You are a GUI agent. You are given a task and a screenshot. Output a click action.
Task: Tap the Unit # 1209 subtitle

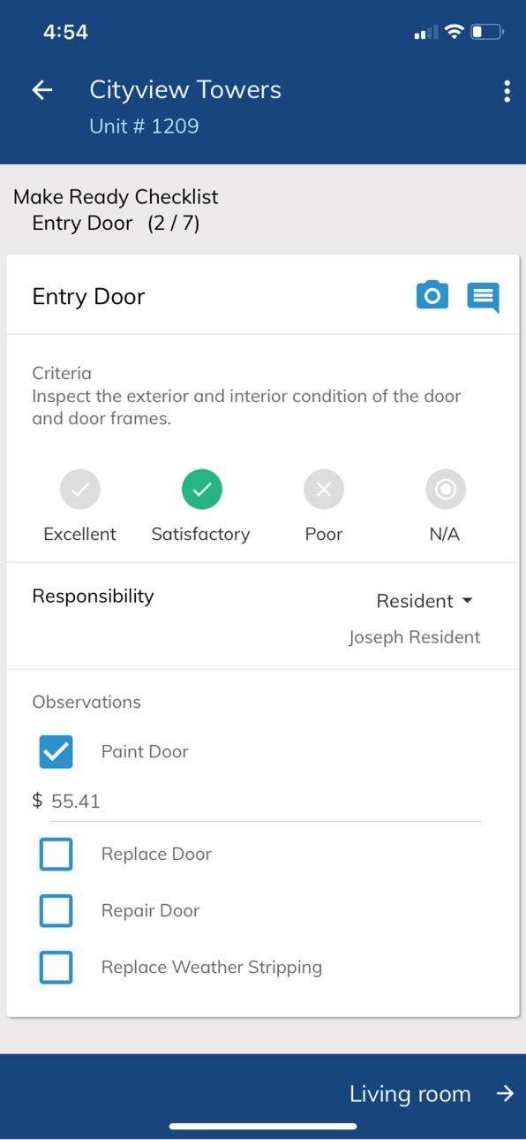pos(144,126)
